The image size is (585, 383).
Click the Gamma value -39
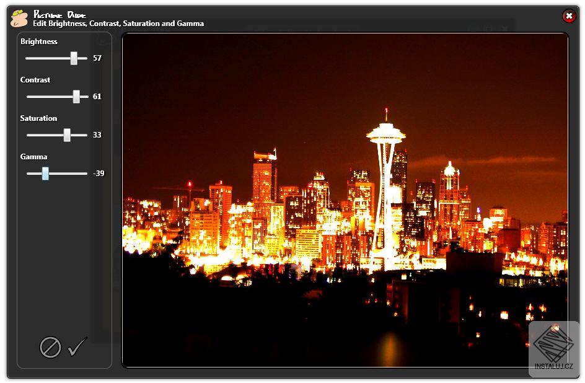tap(99, 174)
